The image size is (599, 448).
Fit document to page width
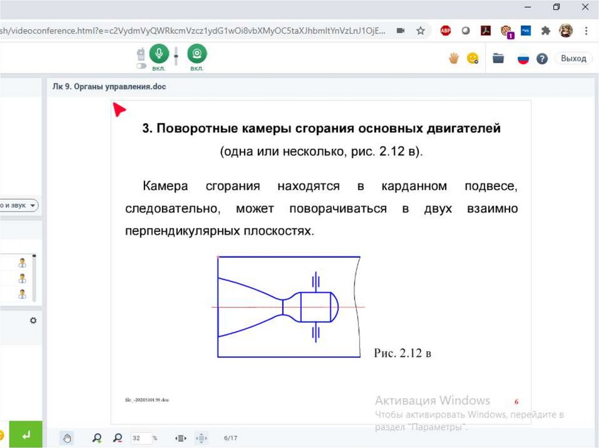pos(181,437)
